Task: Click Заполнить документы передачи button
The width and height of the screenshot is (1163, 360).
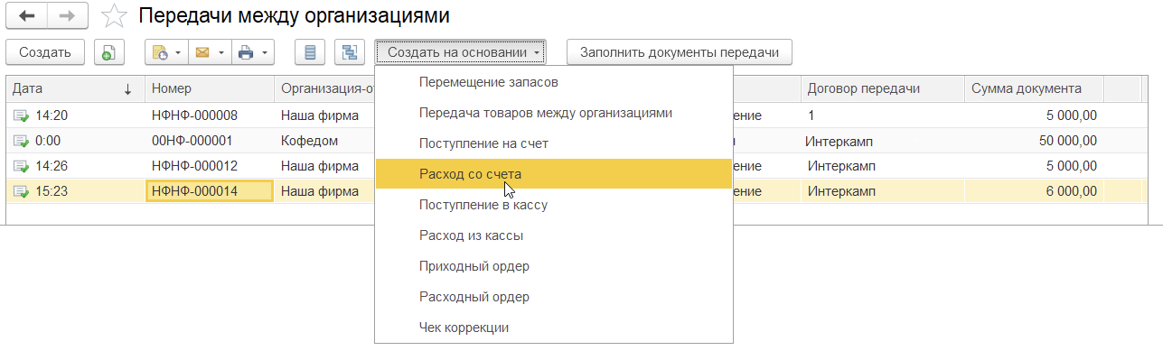Action: pos(680,52)
